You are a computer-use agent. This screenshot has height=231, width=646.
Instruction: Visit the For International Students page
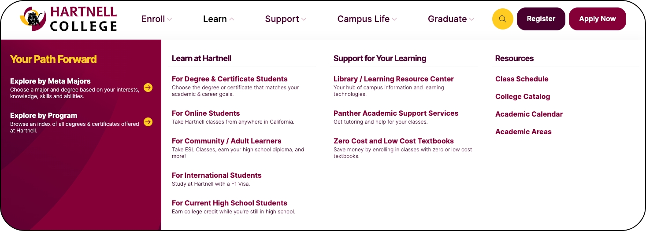(216, 176)
